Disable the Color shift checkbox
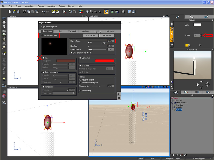Image resolution: width=214 pixels, height=160 pixels. (80, 58)
